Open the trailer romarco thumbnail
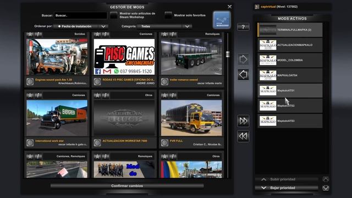 click(191, 57)
